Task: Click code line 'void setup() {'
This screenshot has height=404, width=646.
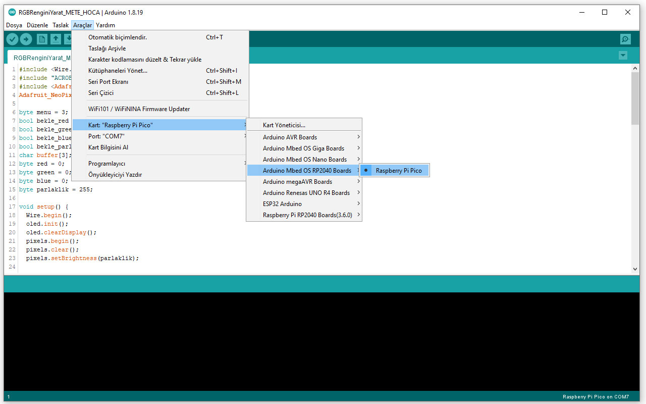Action: pyautogui.click(x=43, y=207)
